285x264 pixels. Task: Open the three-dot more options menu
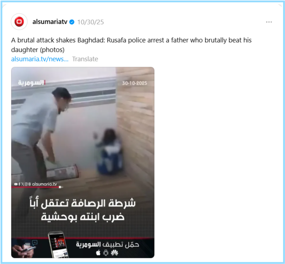269,22
